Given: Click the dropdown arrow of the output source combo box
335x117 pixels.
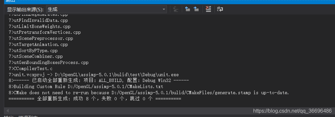Looking at the screenshot, I should tap(164, 9).
